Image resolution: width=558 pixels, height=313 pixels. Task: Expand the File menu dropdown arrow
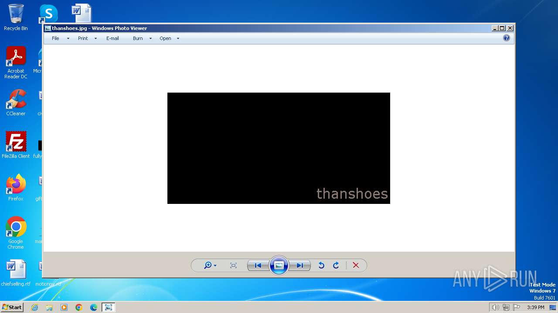coord(68,39)
